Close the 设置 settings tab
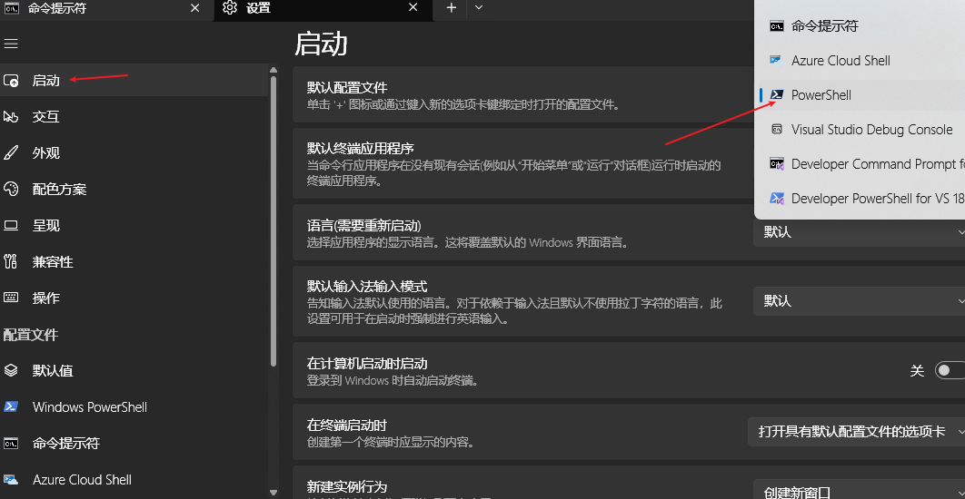This screenshot has width=965, height=499. pyautogui.click(x=413, y=8)
